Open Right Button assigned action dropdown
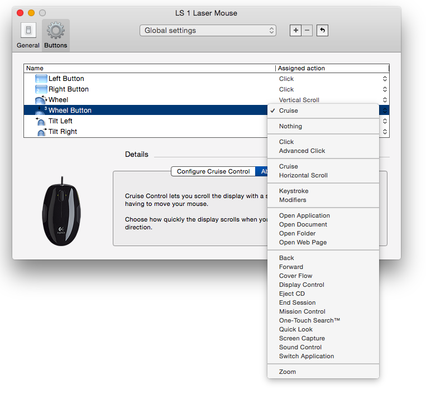This screenshot has height=399, width=426. coord(385,89)
